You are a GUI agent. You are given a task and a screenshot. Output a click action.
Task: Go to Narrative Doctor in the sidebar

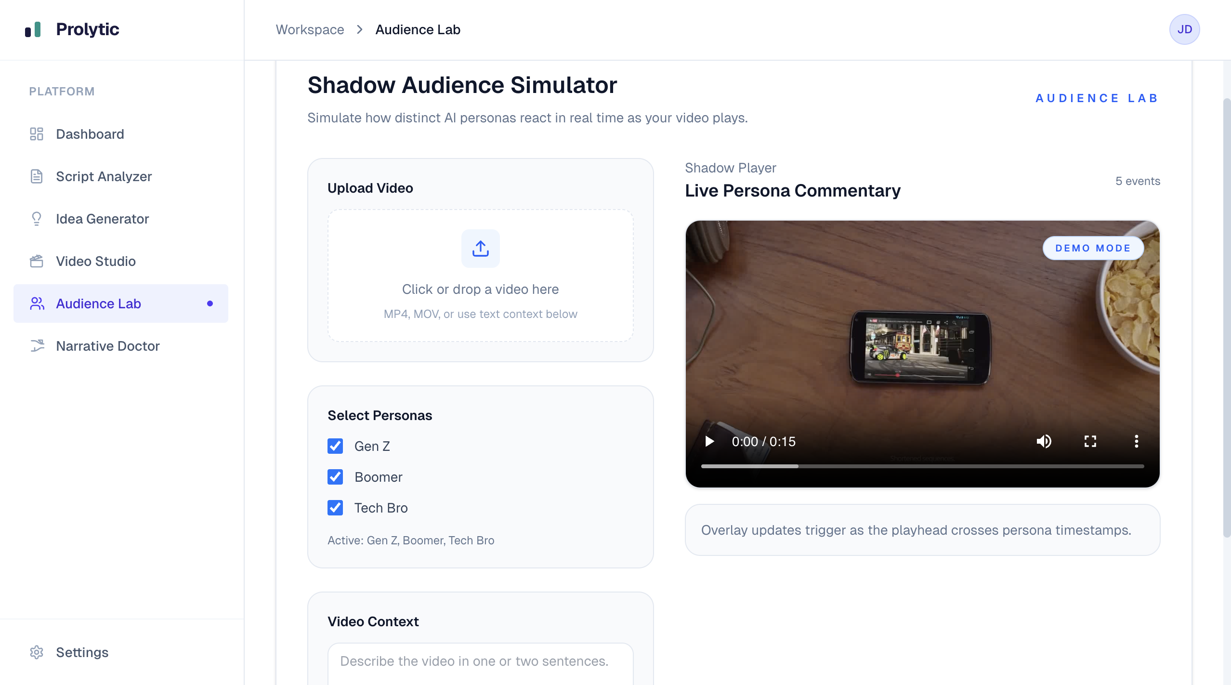pyautogui.click(x=107, y=346)
